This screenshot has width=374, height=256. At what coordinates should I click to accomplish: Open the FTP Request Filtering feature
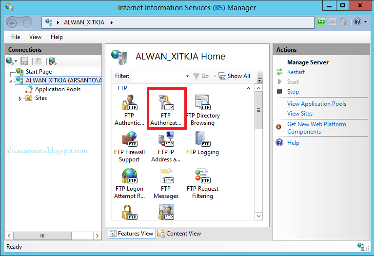(203, 183)
